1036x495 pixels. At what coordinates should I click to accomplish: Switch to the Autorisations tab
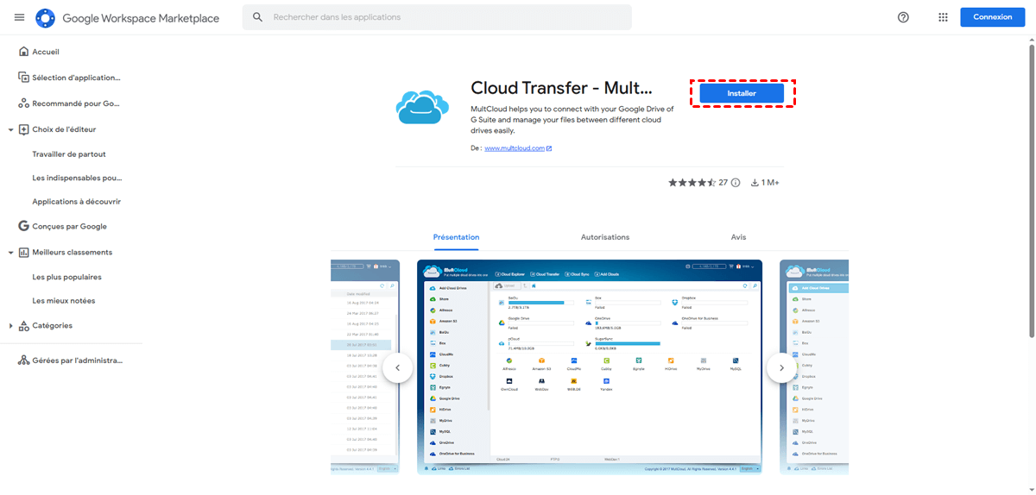click(x=605, y=237)
